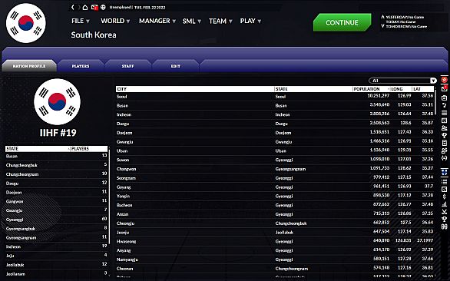Open the top bar mail icon with red badge
Screen dimensions: 450x281
point(94,7)
